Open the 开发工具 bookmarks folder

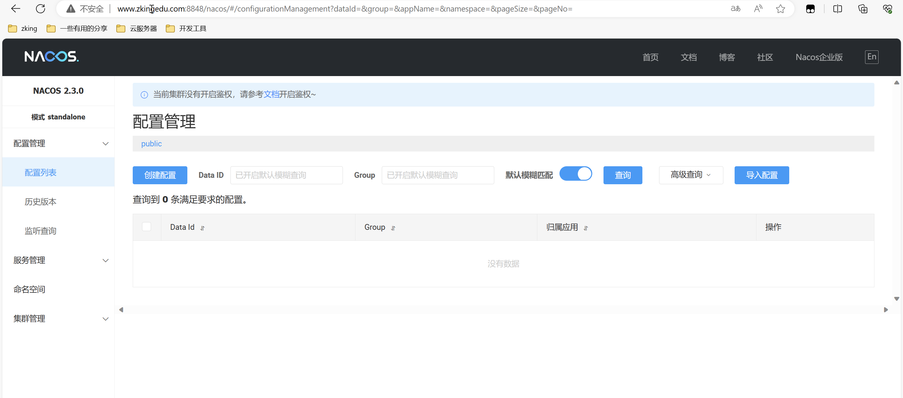[186, 28]
